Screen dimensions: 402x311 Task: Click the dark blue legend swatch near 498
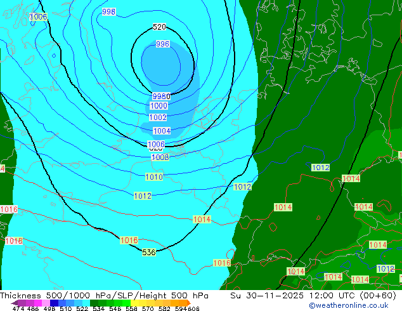(x=54, y=303)
